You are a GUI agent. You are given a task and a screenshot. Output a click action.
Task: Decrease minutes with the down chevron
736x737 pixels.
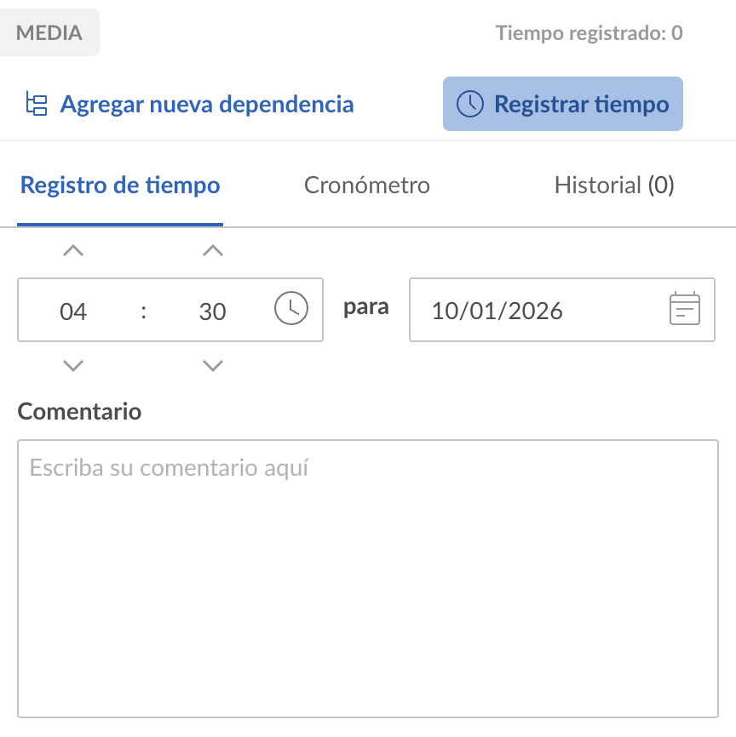pyautogui.click(x=213, y=365)
